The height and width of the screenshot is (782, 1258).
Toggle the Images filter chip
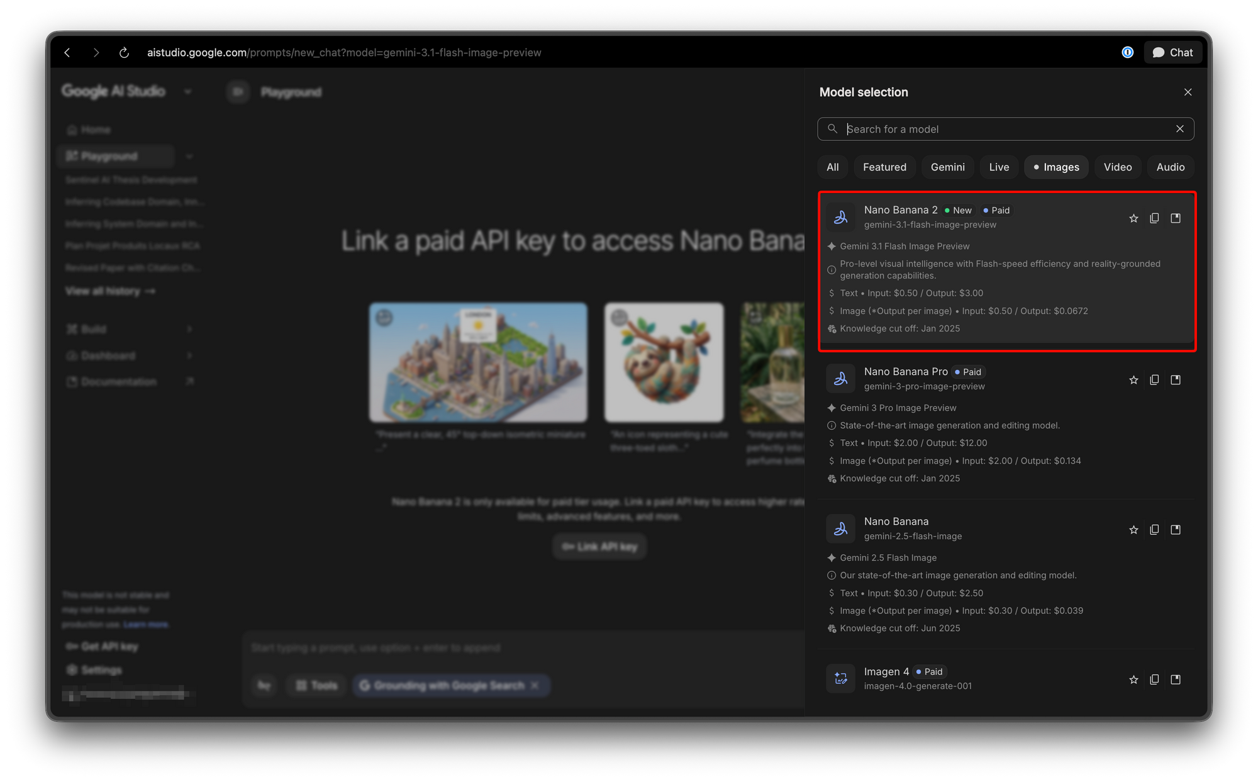coord(1056,167)
